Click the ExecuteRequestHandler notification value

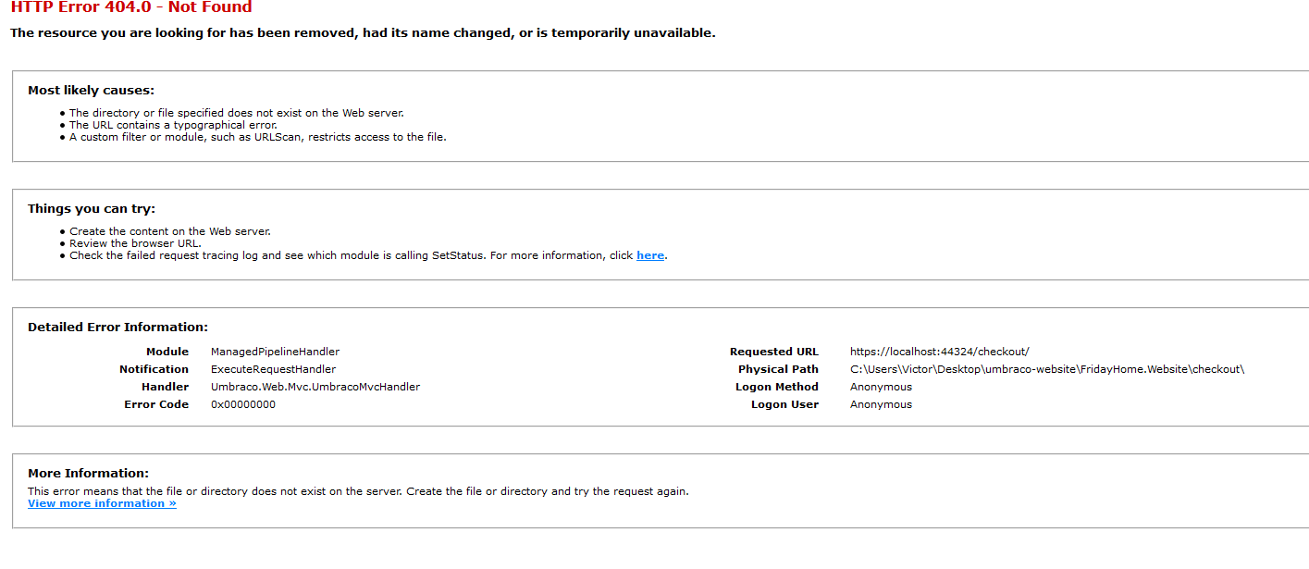273,369
